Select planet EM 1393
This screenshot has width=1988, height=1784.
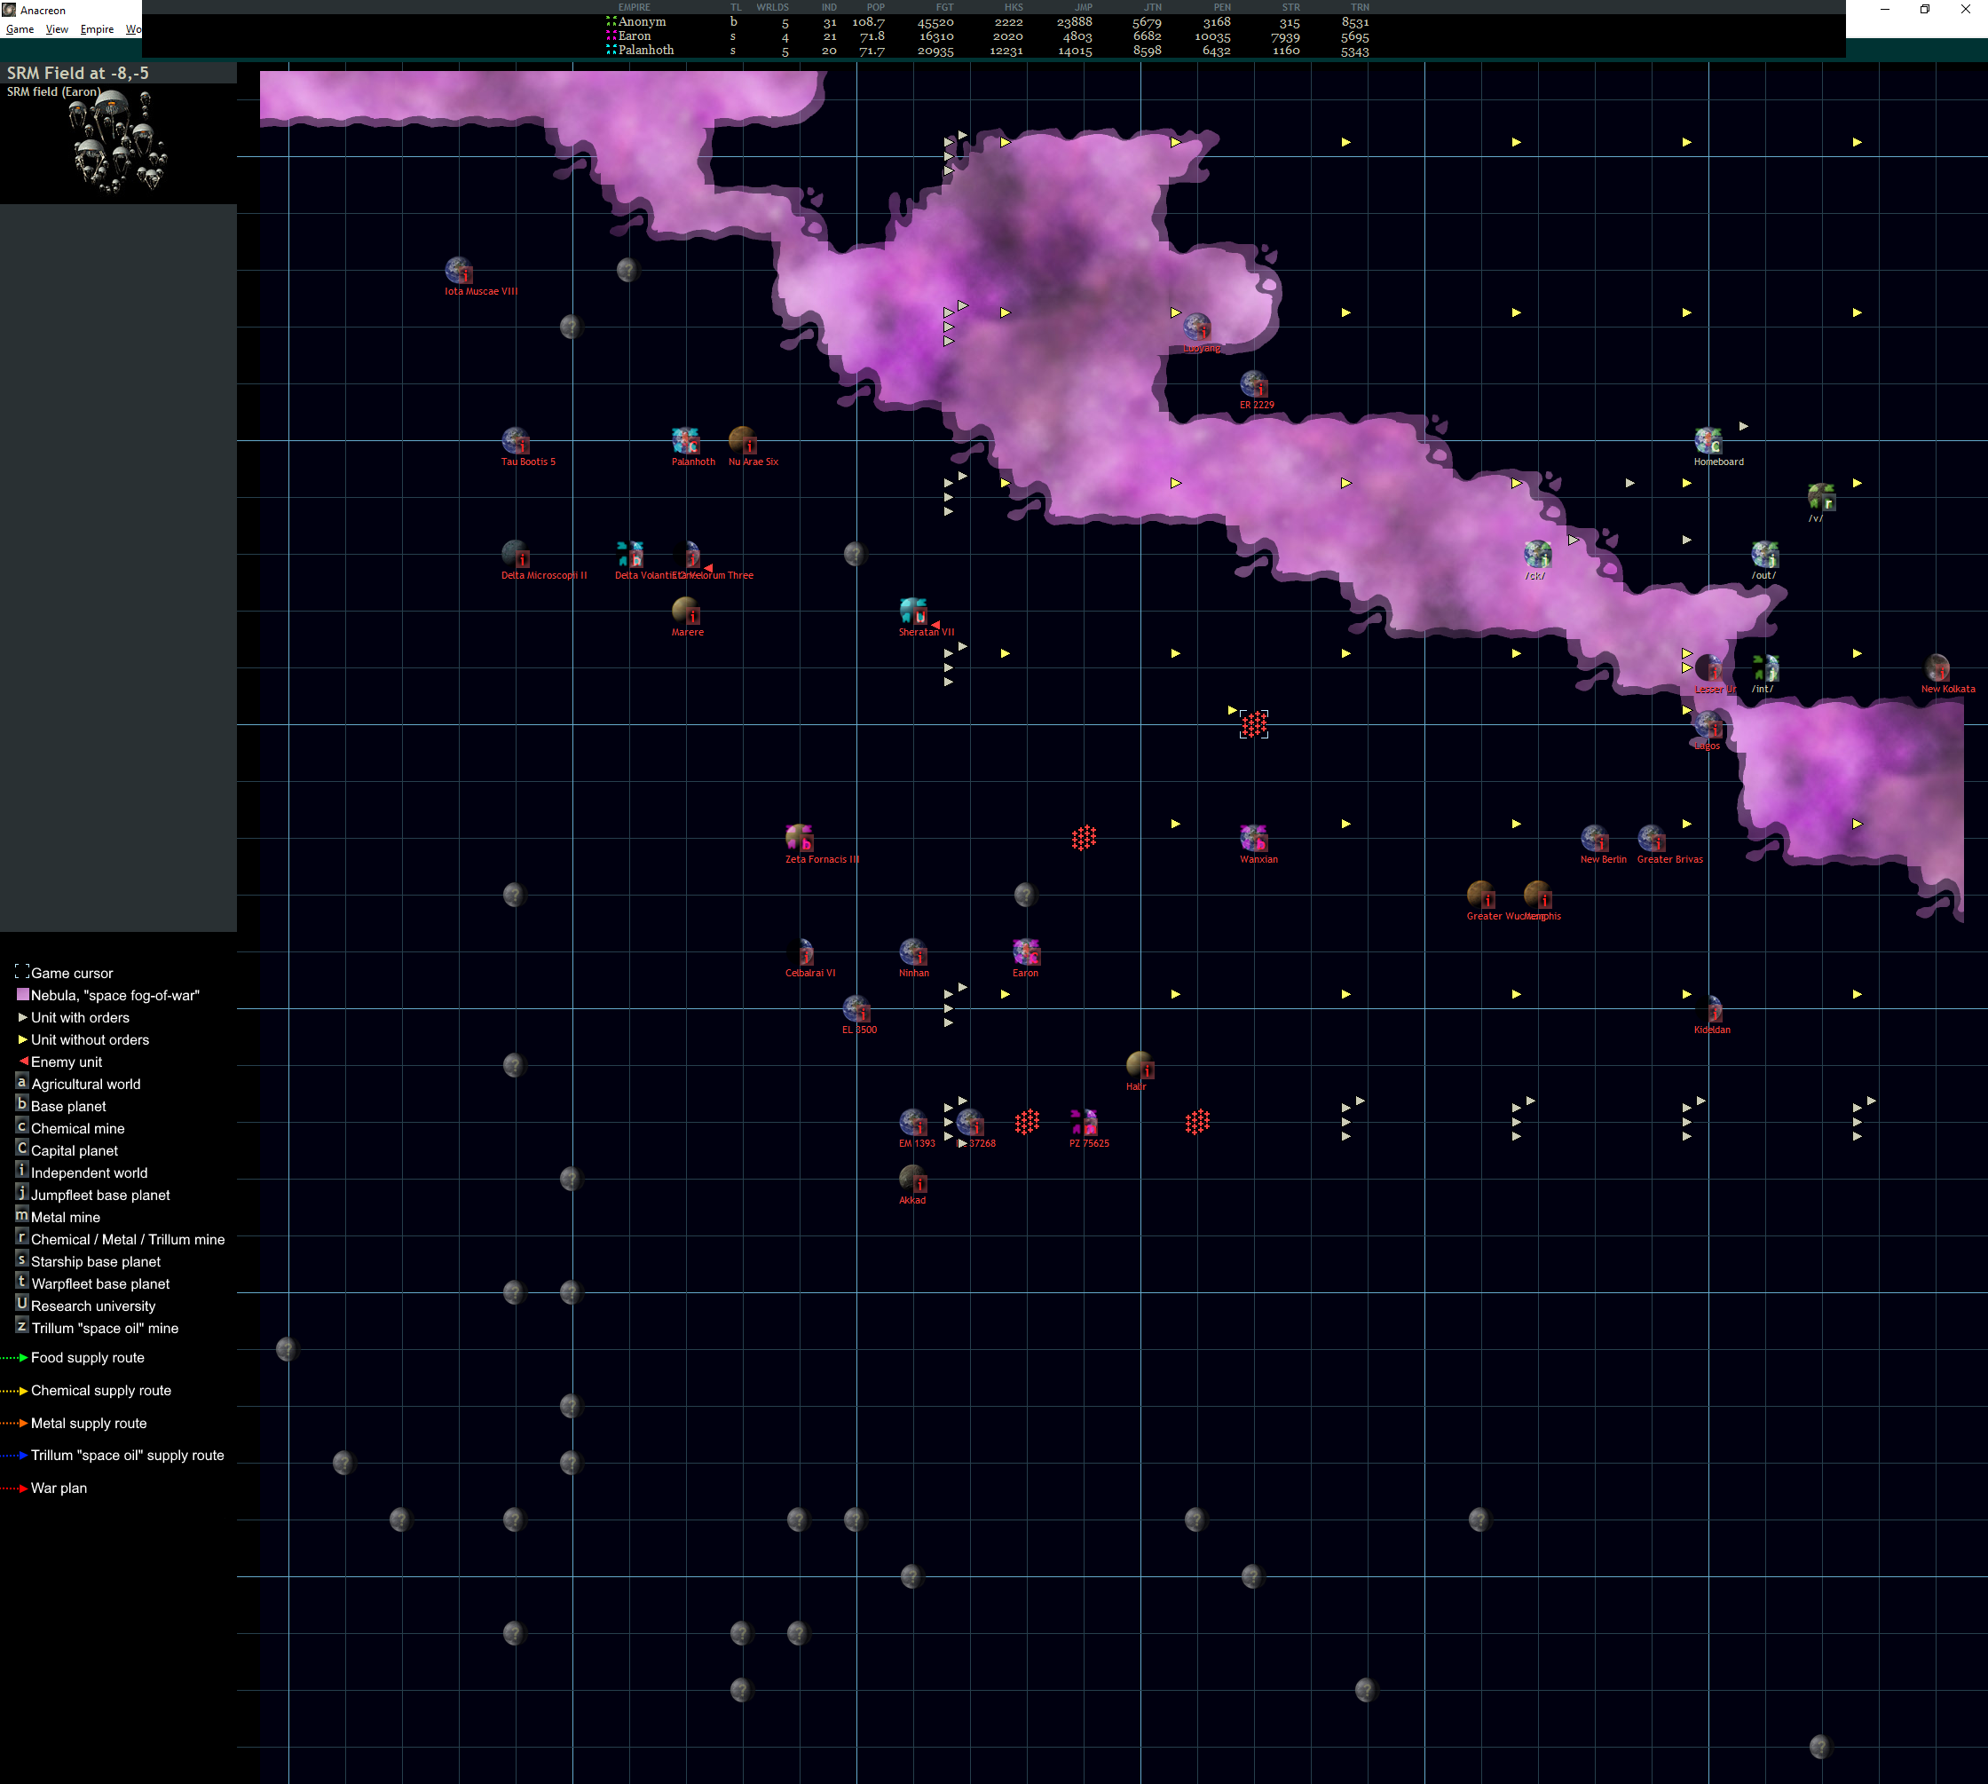913,1124
